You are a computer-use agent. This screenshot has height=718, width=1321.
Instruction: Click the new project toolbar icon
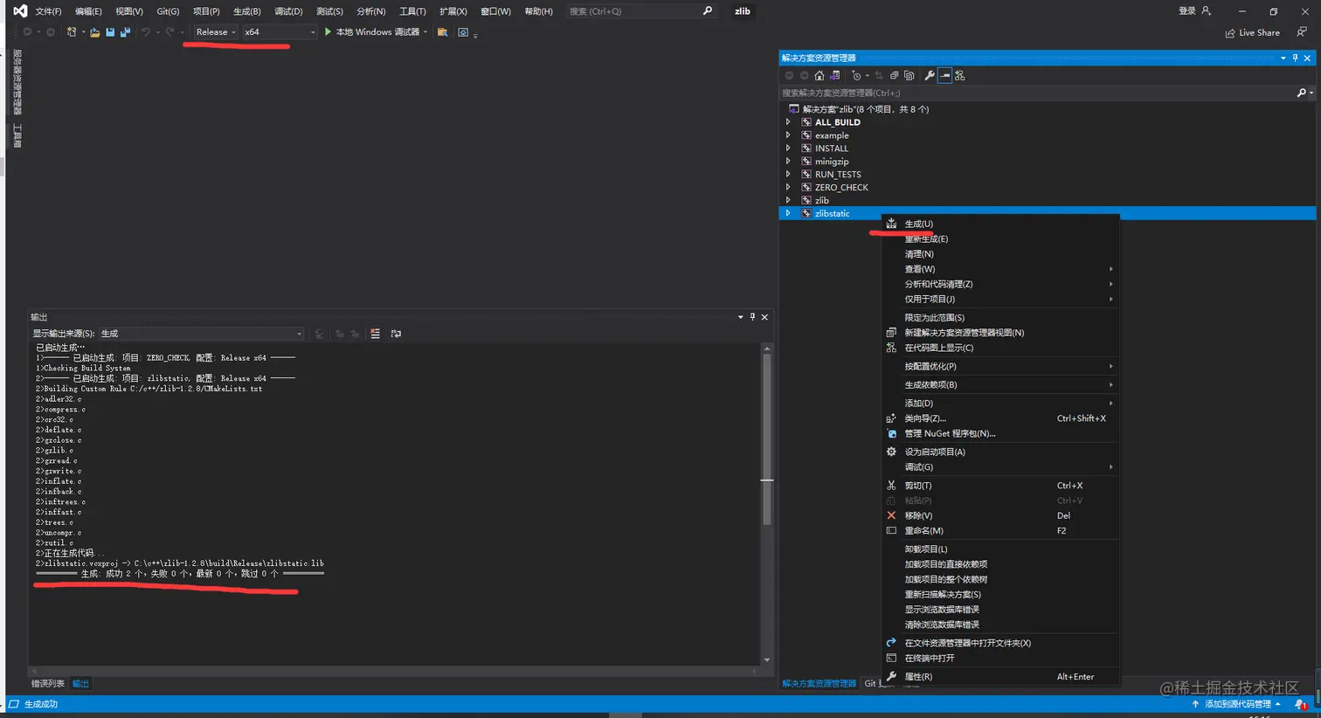click(72, 32)
